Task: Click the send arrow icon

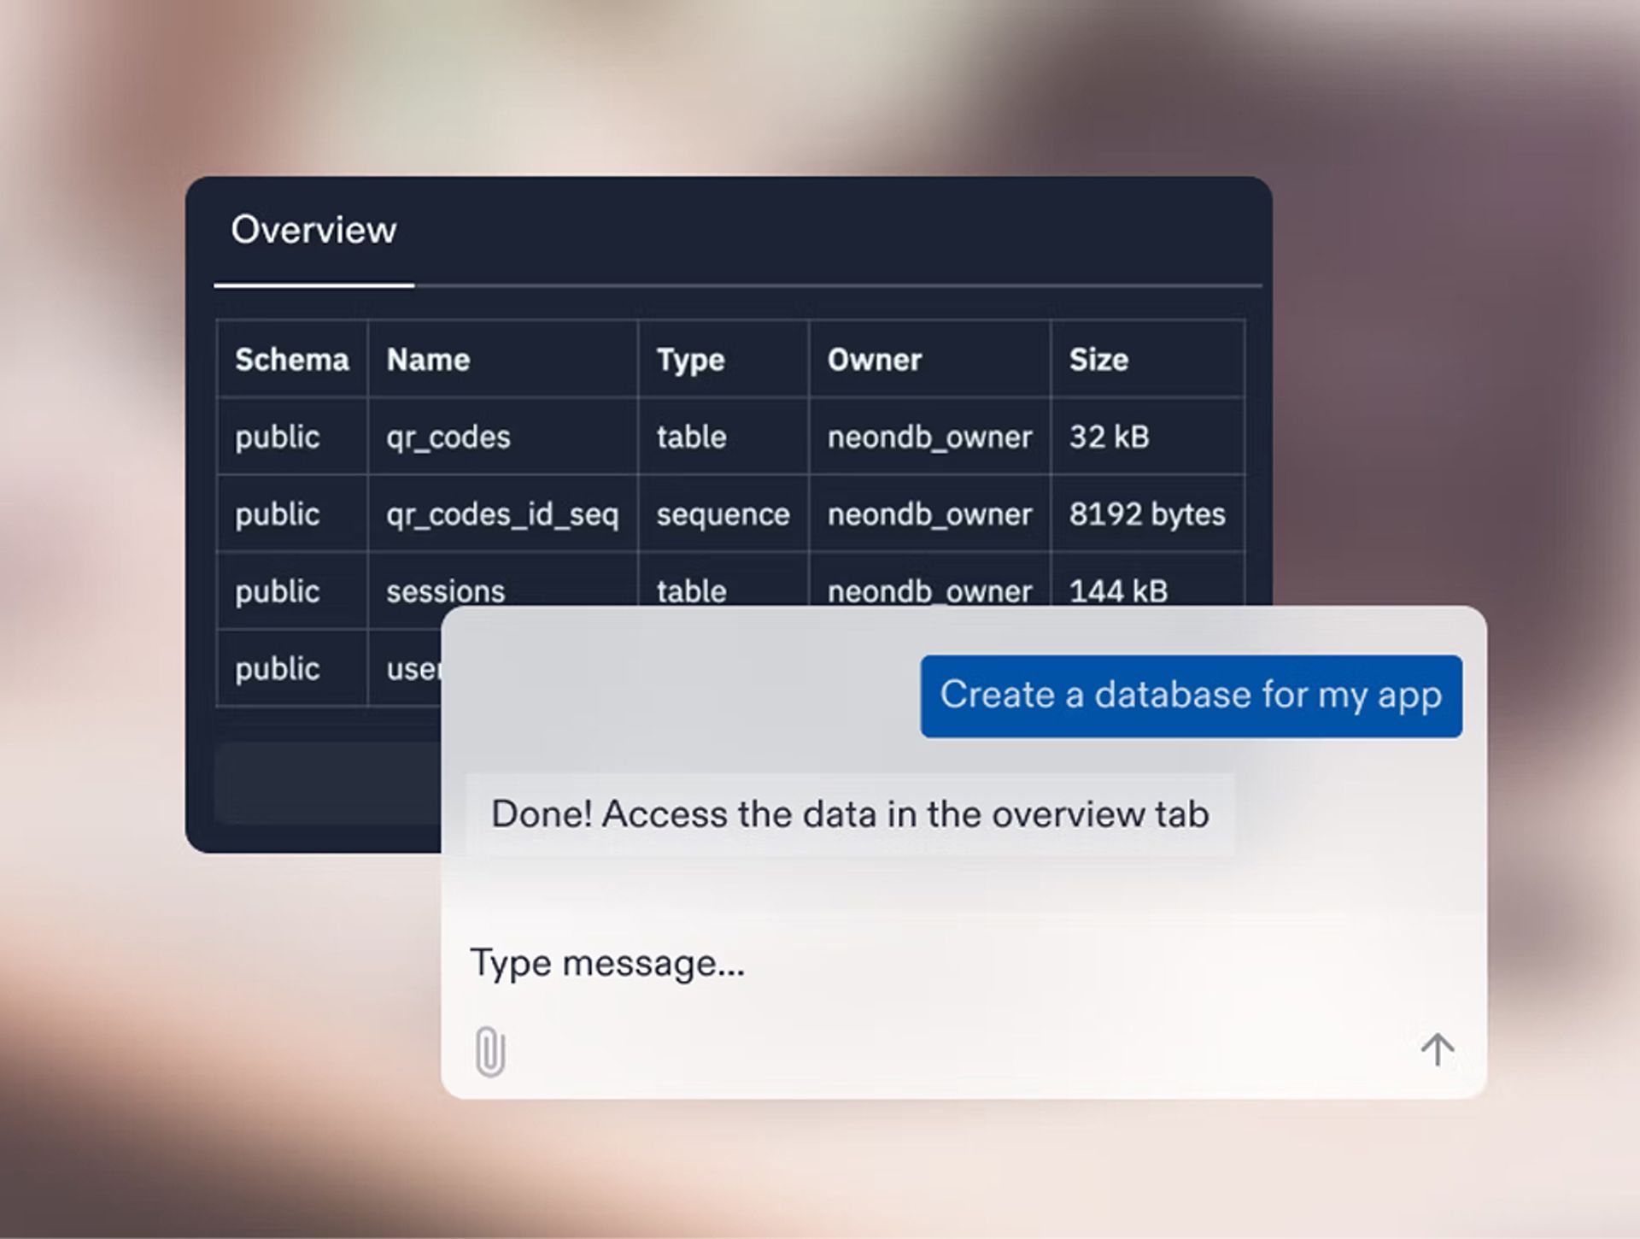Action: click(x=1438, y=1049)
